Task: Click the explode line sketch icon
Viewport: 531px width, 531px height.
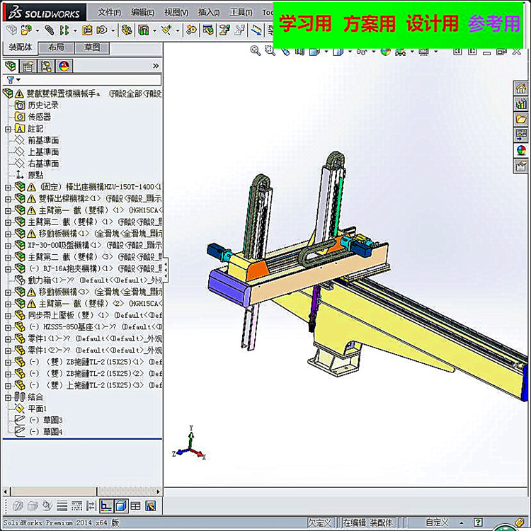Action: [x=240, y=30]
